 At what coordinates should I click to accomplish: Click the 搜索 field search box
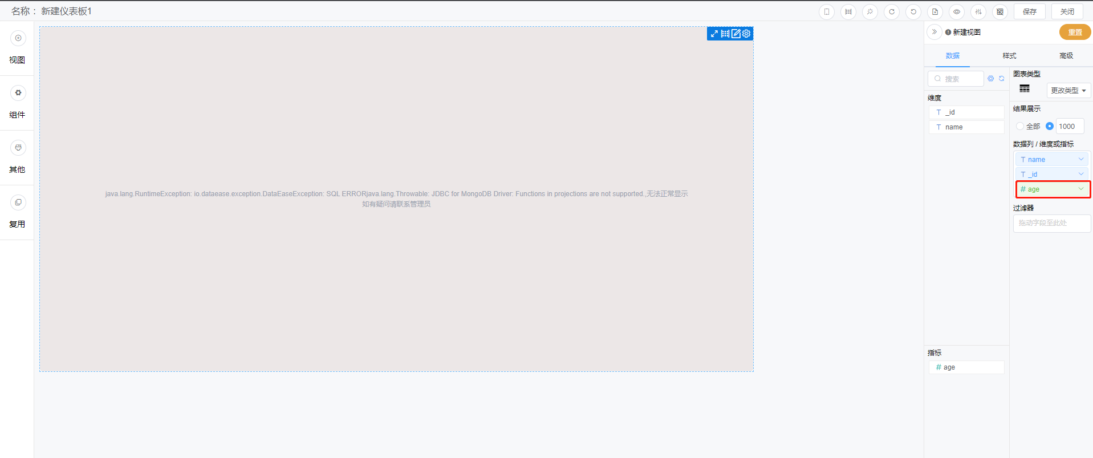[956, 79]
